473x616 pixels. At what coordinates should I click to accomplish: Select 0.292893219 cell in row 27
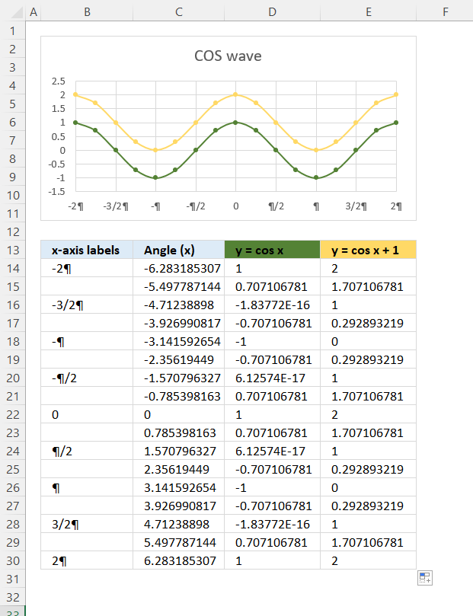368,506
